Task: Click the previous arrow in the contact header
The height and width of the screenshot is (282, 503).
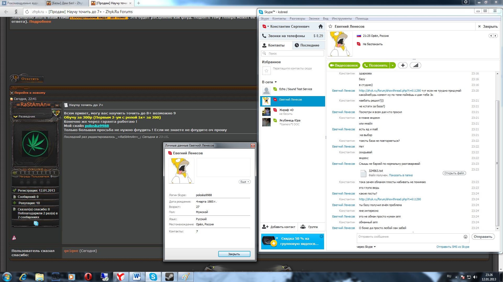Action: coord(491,36)
